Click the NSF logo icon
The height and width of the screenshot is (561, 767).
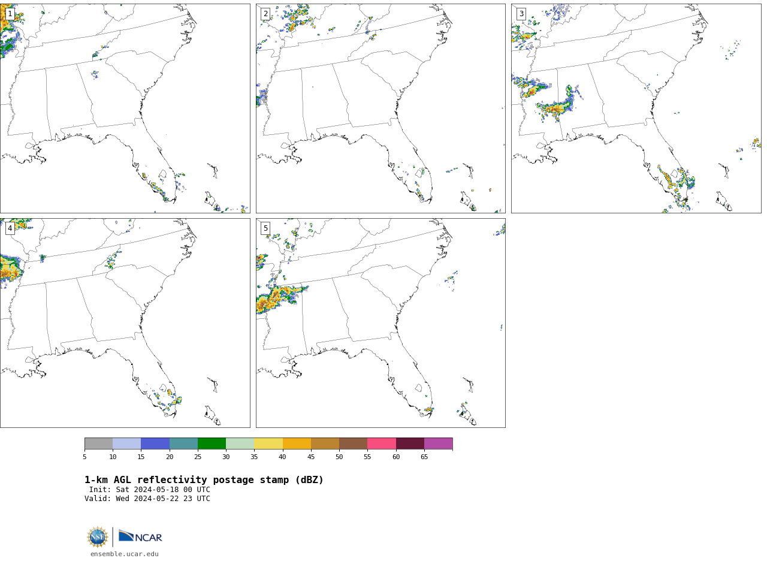[x=98, y=537]
